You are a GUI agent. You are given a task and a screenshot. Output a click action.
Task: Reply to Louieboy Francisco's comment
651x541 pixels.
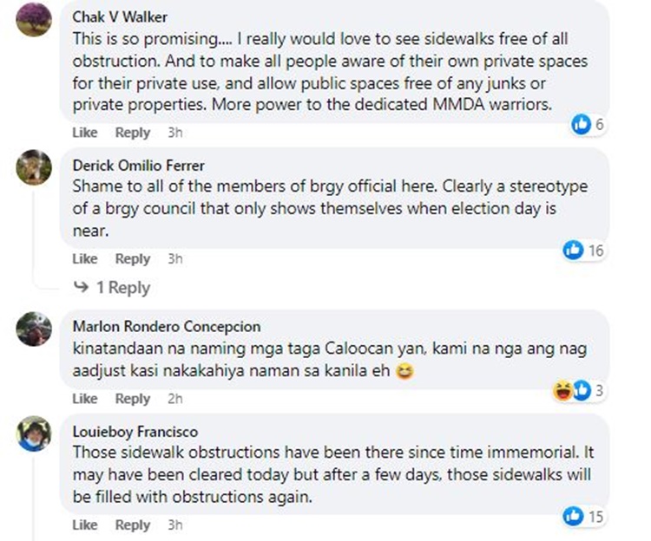pyautogui.click(x=133, y=525)
